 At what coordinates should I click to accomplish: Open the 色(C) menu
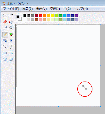(67, 9)
